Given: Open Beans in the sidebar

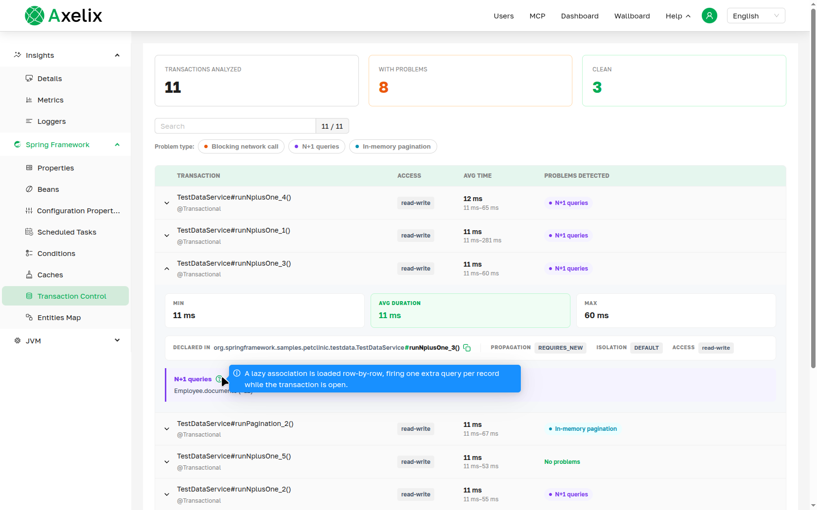Looking at the screenshot, I should 66,189.
